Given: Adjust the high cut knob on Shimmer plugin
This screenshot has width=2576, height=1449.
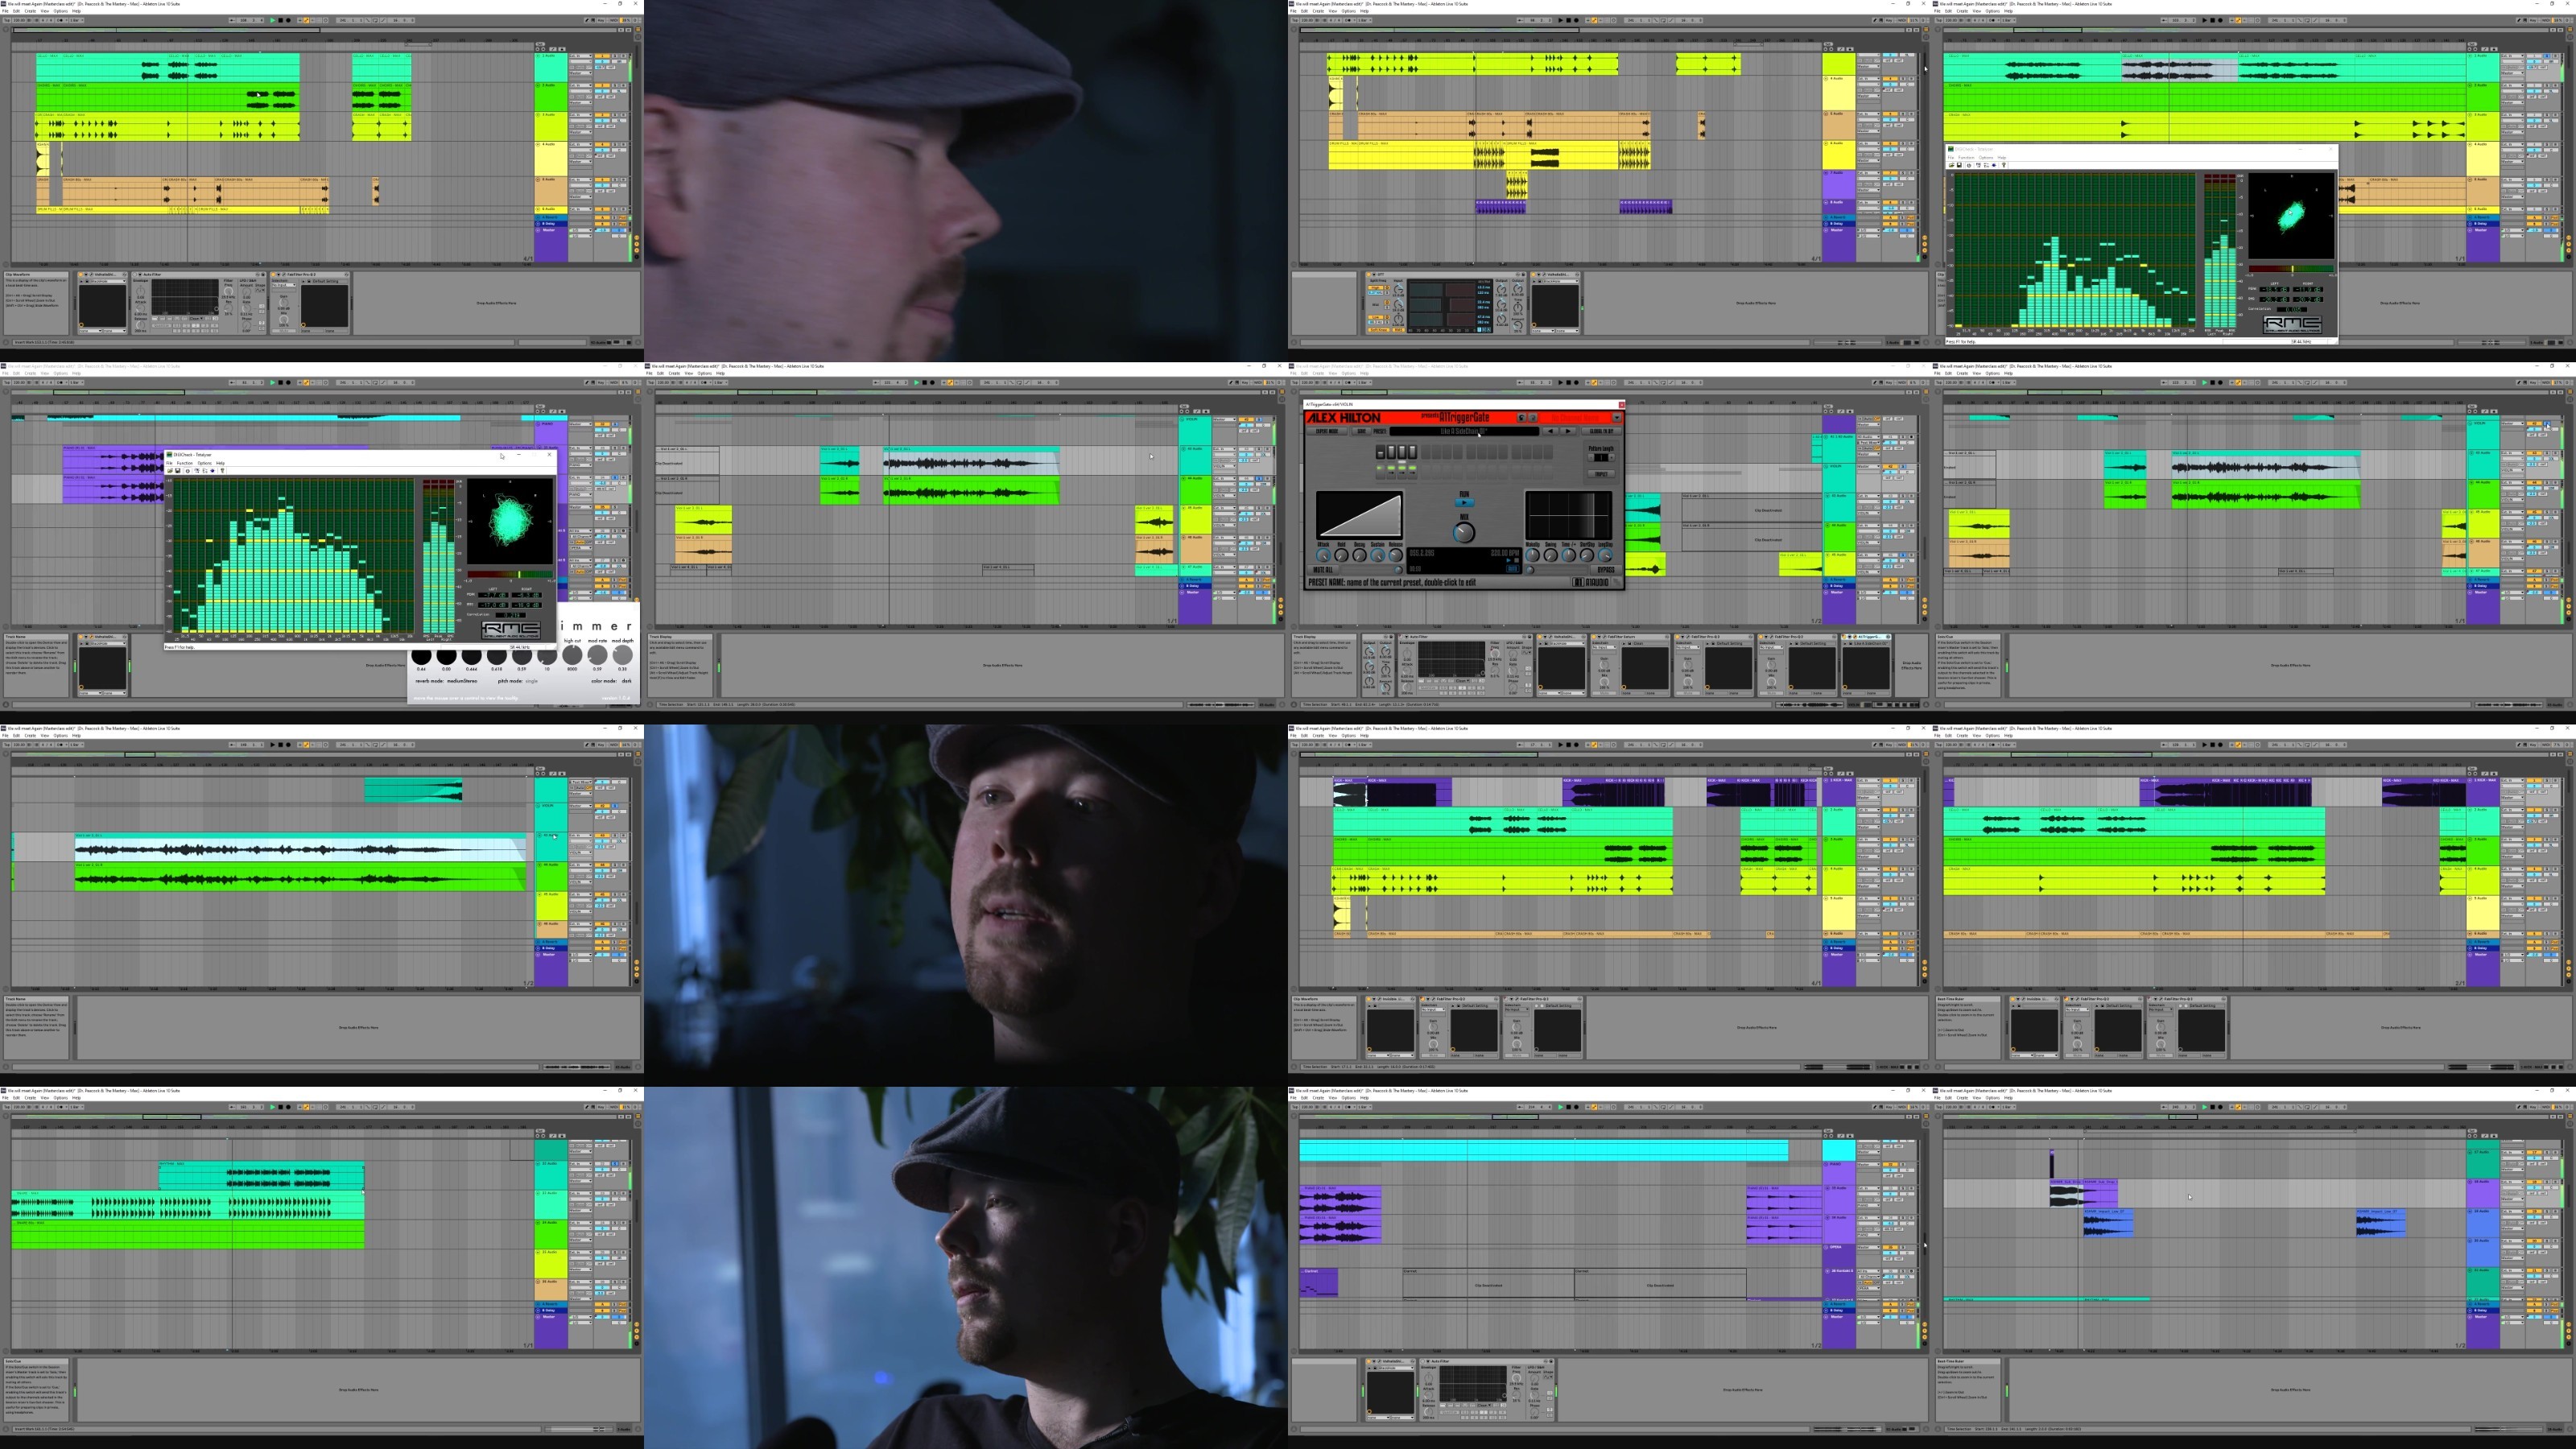Looking at the screenshot, I should coord(572,655).
